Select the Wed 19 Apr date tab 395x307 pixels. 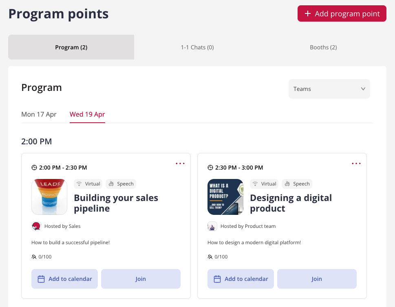[87, 115]
